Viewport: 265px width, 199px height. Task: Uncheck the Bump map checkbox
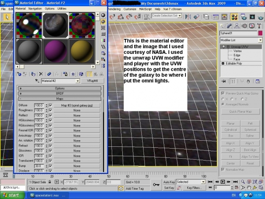[x=50, y=166]
